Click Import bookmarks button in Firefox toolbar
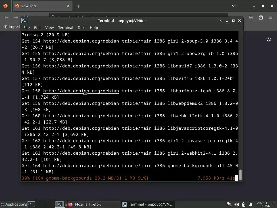This screenshot has width=277, height=208. pos(12,27)
